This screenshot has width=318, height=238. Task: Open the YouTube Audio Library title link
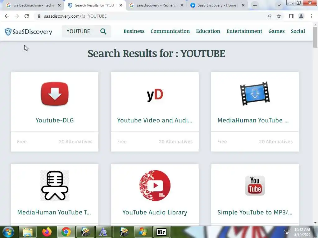click(155, 212)
